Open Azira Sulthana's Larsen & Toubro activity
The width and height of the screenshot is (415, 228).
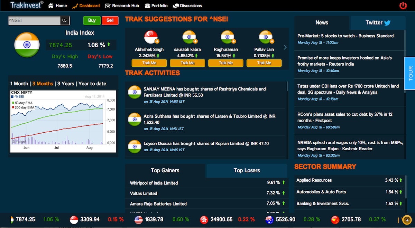210,119
